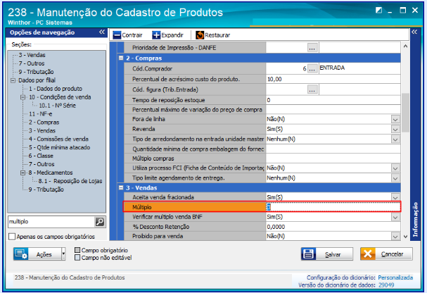The height and width of the screenshot is (293, 427).
Task: Click the Tempo de reposição estoque field
Action: click(333, 100)
